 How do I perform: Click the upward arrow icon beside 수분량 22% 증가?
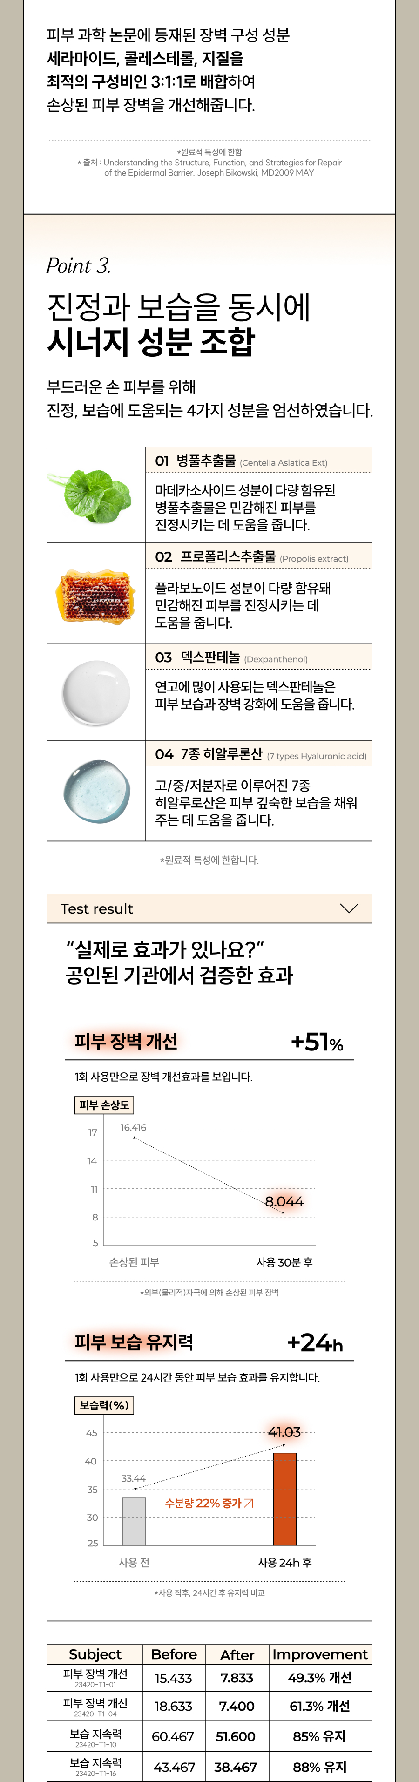click(249, 1503)
